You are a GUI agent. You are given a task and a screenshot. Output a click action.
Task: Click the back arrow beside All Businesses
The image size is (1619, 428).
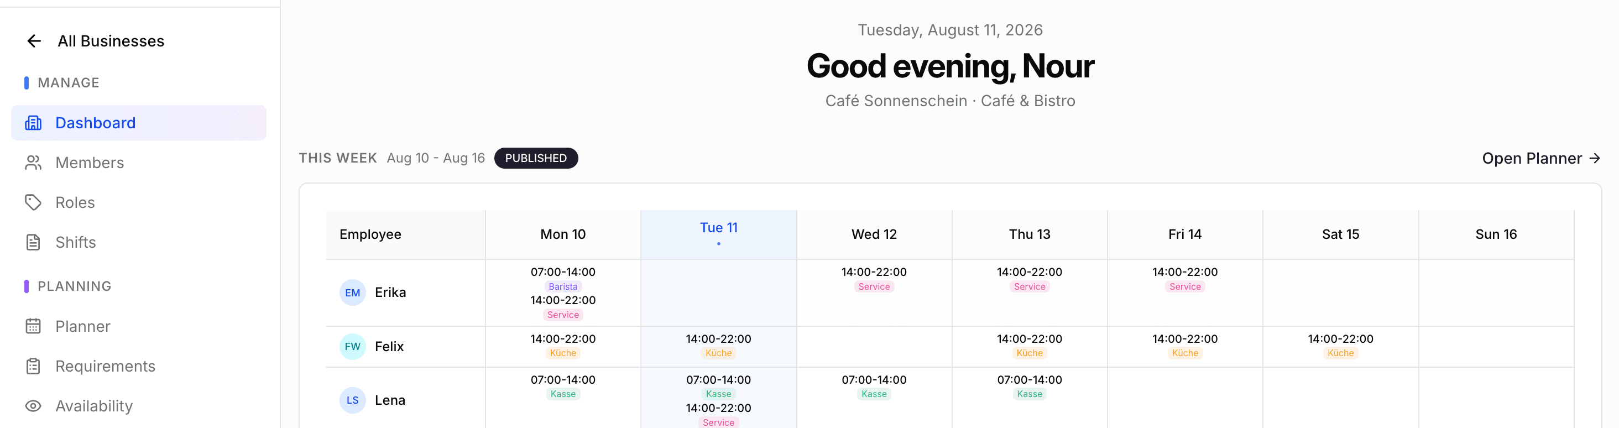(x=34, y=41)
